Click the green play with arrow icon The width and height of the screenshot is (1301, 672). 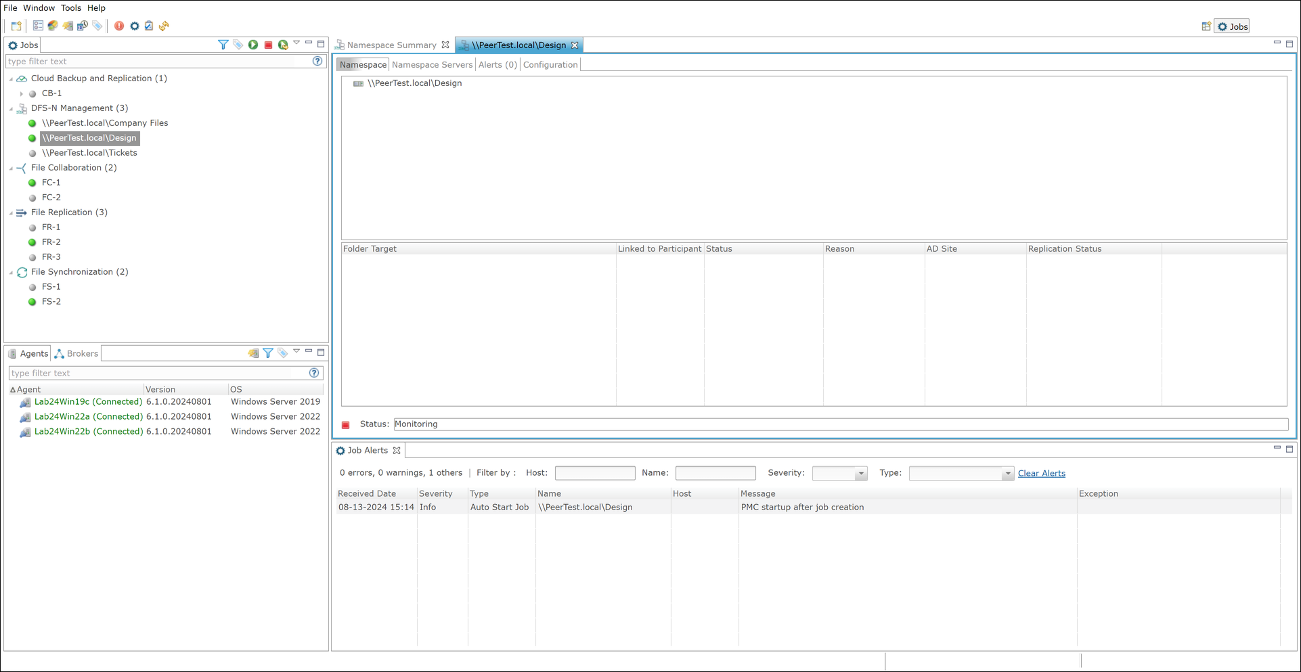(283, 45)
